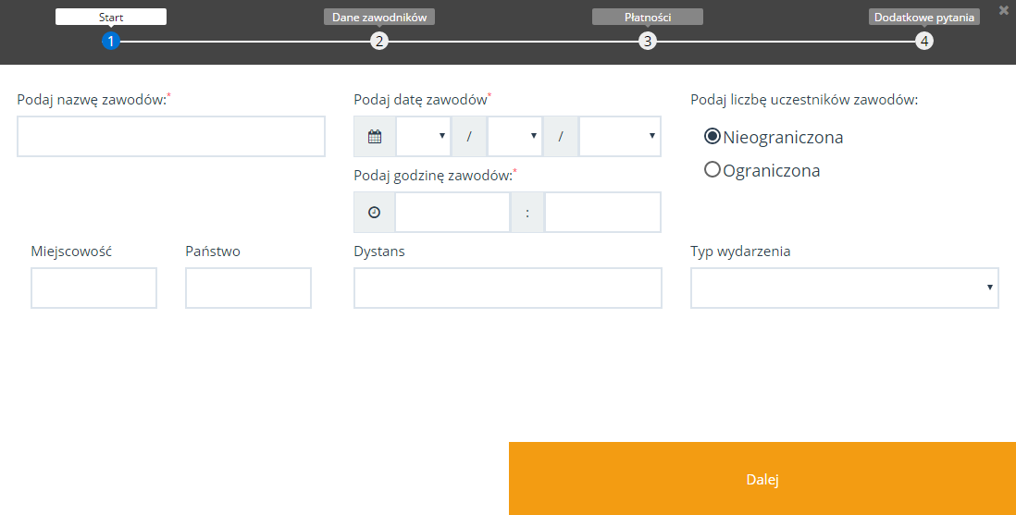Select the Ograniczona radio button
Image resolution: width=1016 pixels, height=515 pixels.
(712, 170)
